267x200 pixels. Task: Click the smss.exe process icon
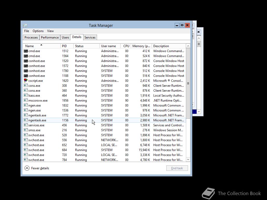point(26,130)
